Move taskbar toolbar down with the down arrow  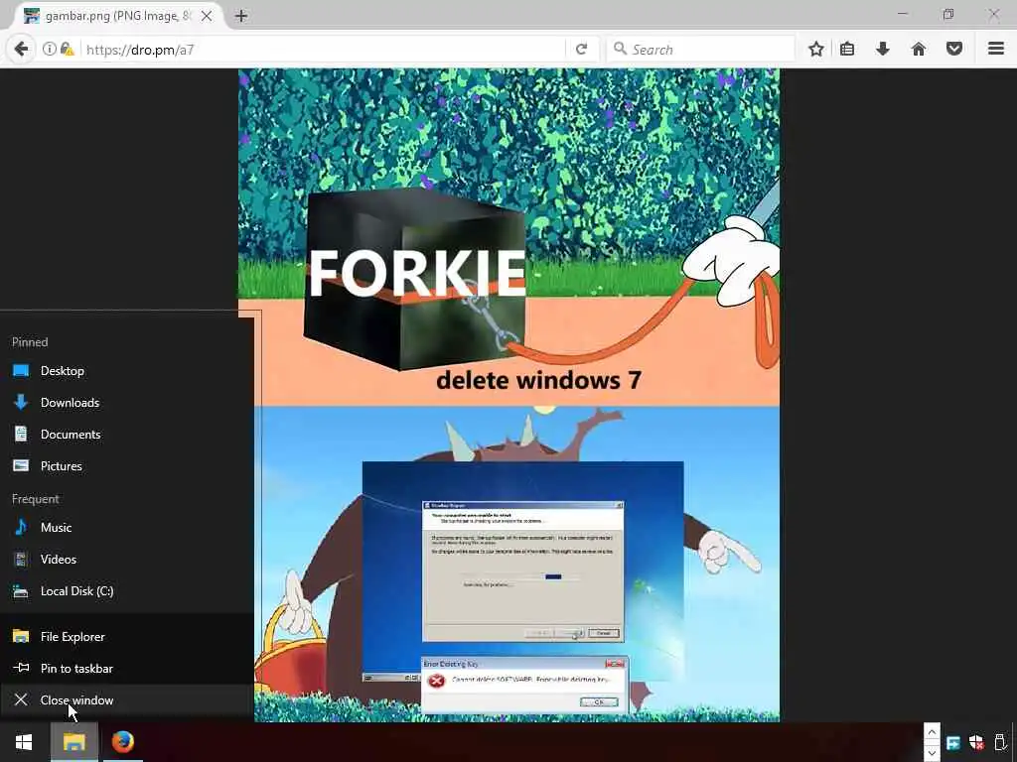pos(932,752)
